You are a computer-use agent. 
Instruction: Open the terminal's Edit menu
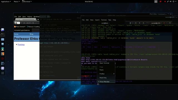point(87,20)
